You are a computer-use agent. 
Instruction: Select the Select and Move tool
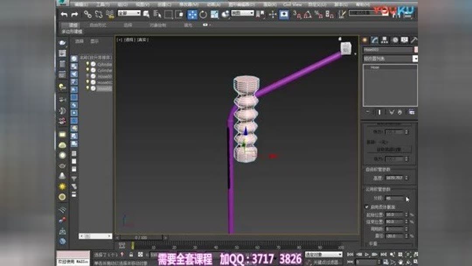pyautogui.click(x=192, y=13)
